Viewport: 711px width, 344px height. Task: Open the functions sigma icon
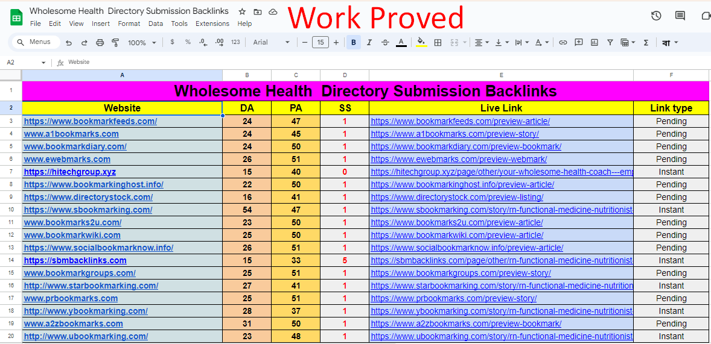646,43
